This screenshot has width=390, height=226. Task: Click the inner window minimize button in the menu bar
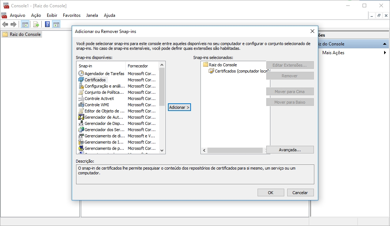click(x=372, y=15)
